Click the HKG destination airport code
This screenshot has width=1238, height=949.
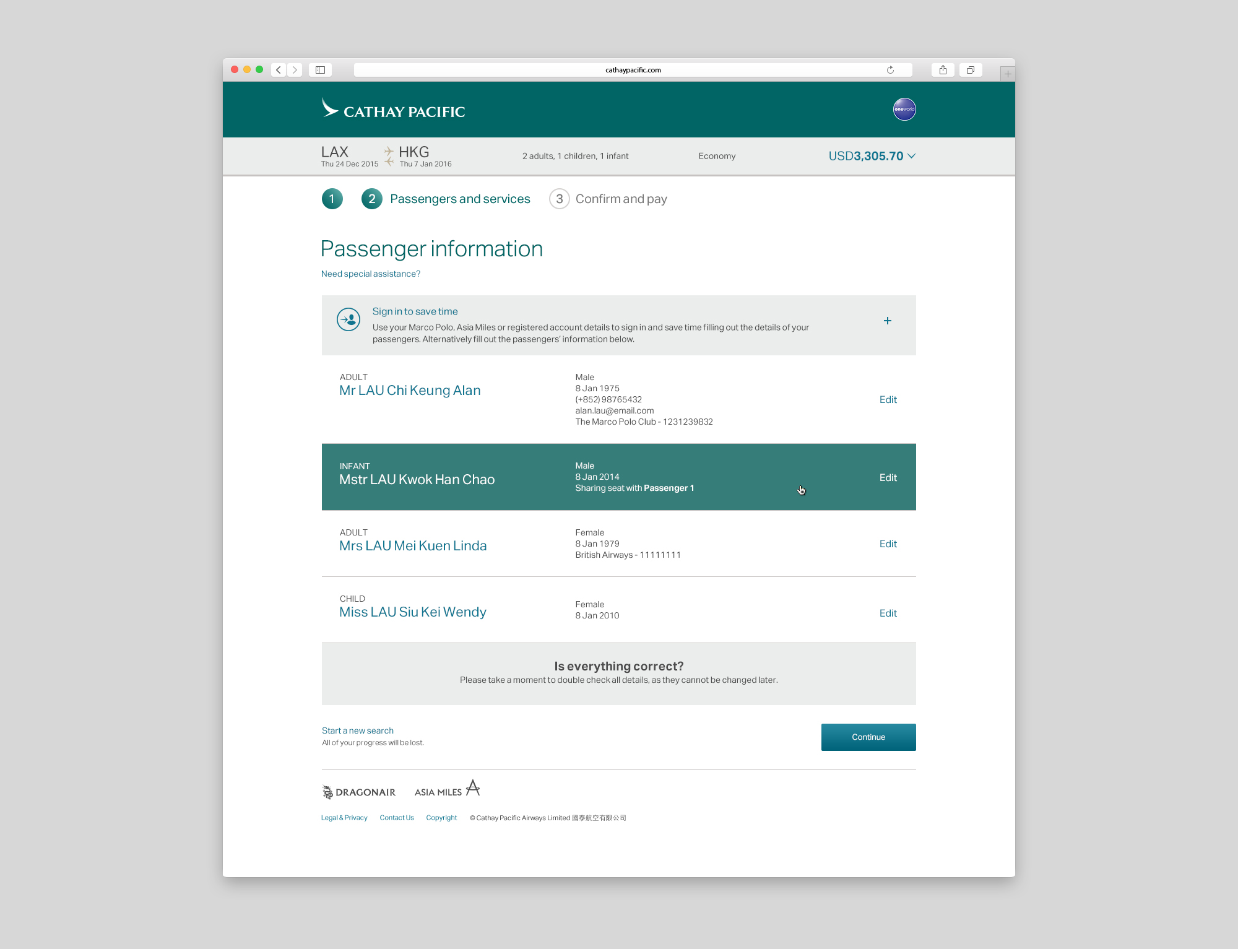pyautogui.click(x=413, y=152)
